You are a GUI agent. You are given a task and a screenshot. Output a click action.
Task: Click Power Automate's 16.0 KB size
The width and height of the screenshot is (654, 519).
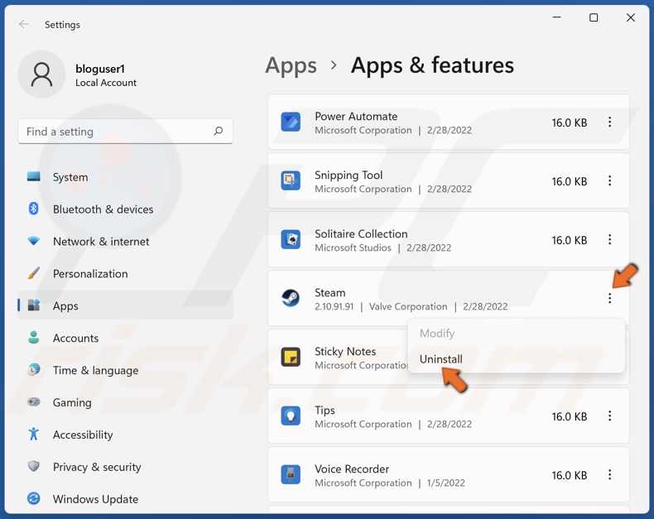coord(570,123)
